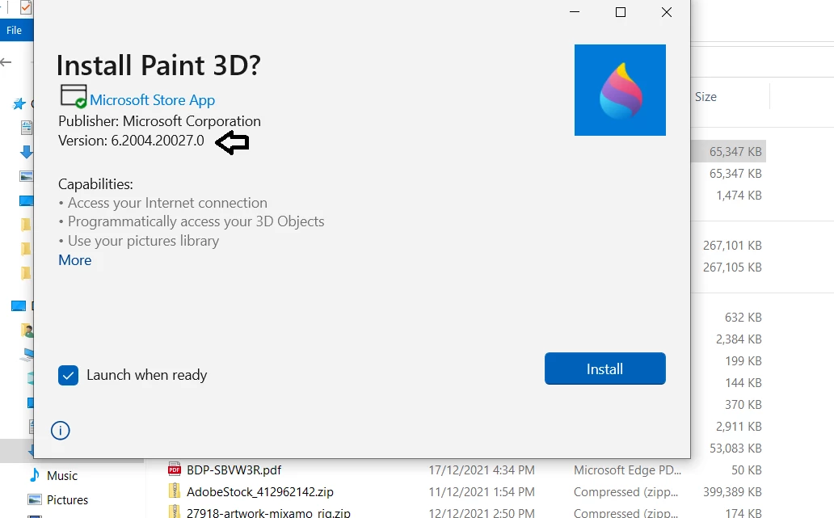Click zip icon of AdobeStock_412962142.zip
This screenshot has width=834, height=518.
pyautogui.click(x=174, y=491)
